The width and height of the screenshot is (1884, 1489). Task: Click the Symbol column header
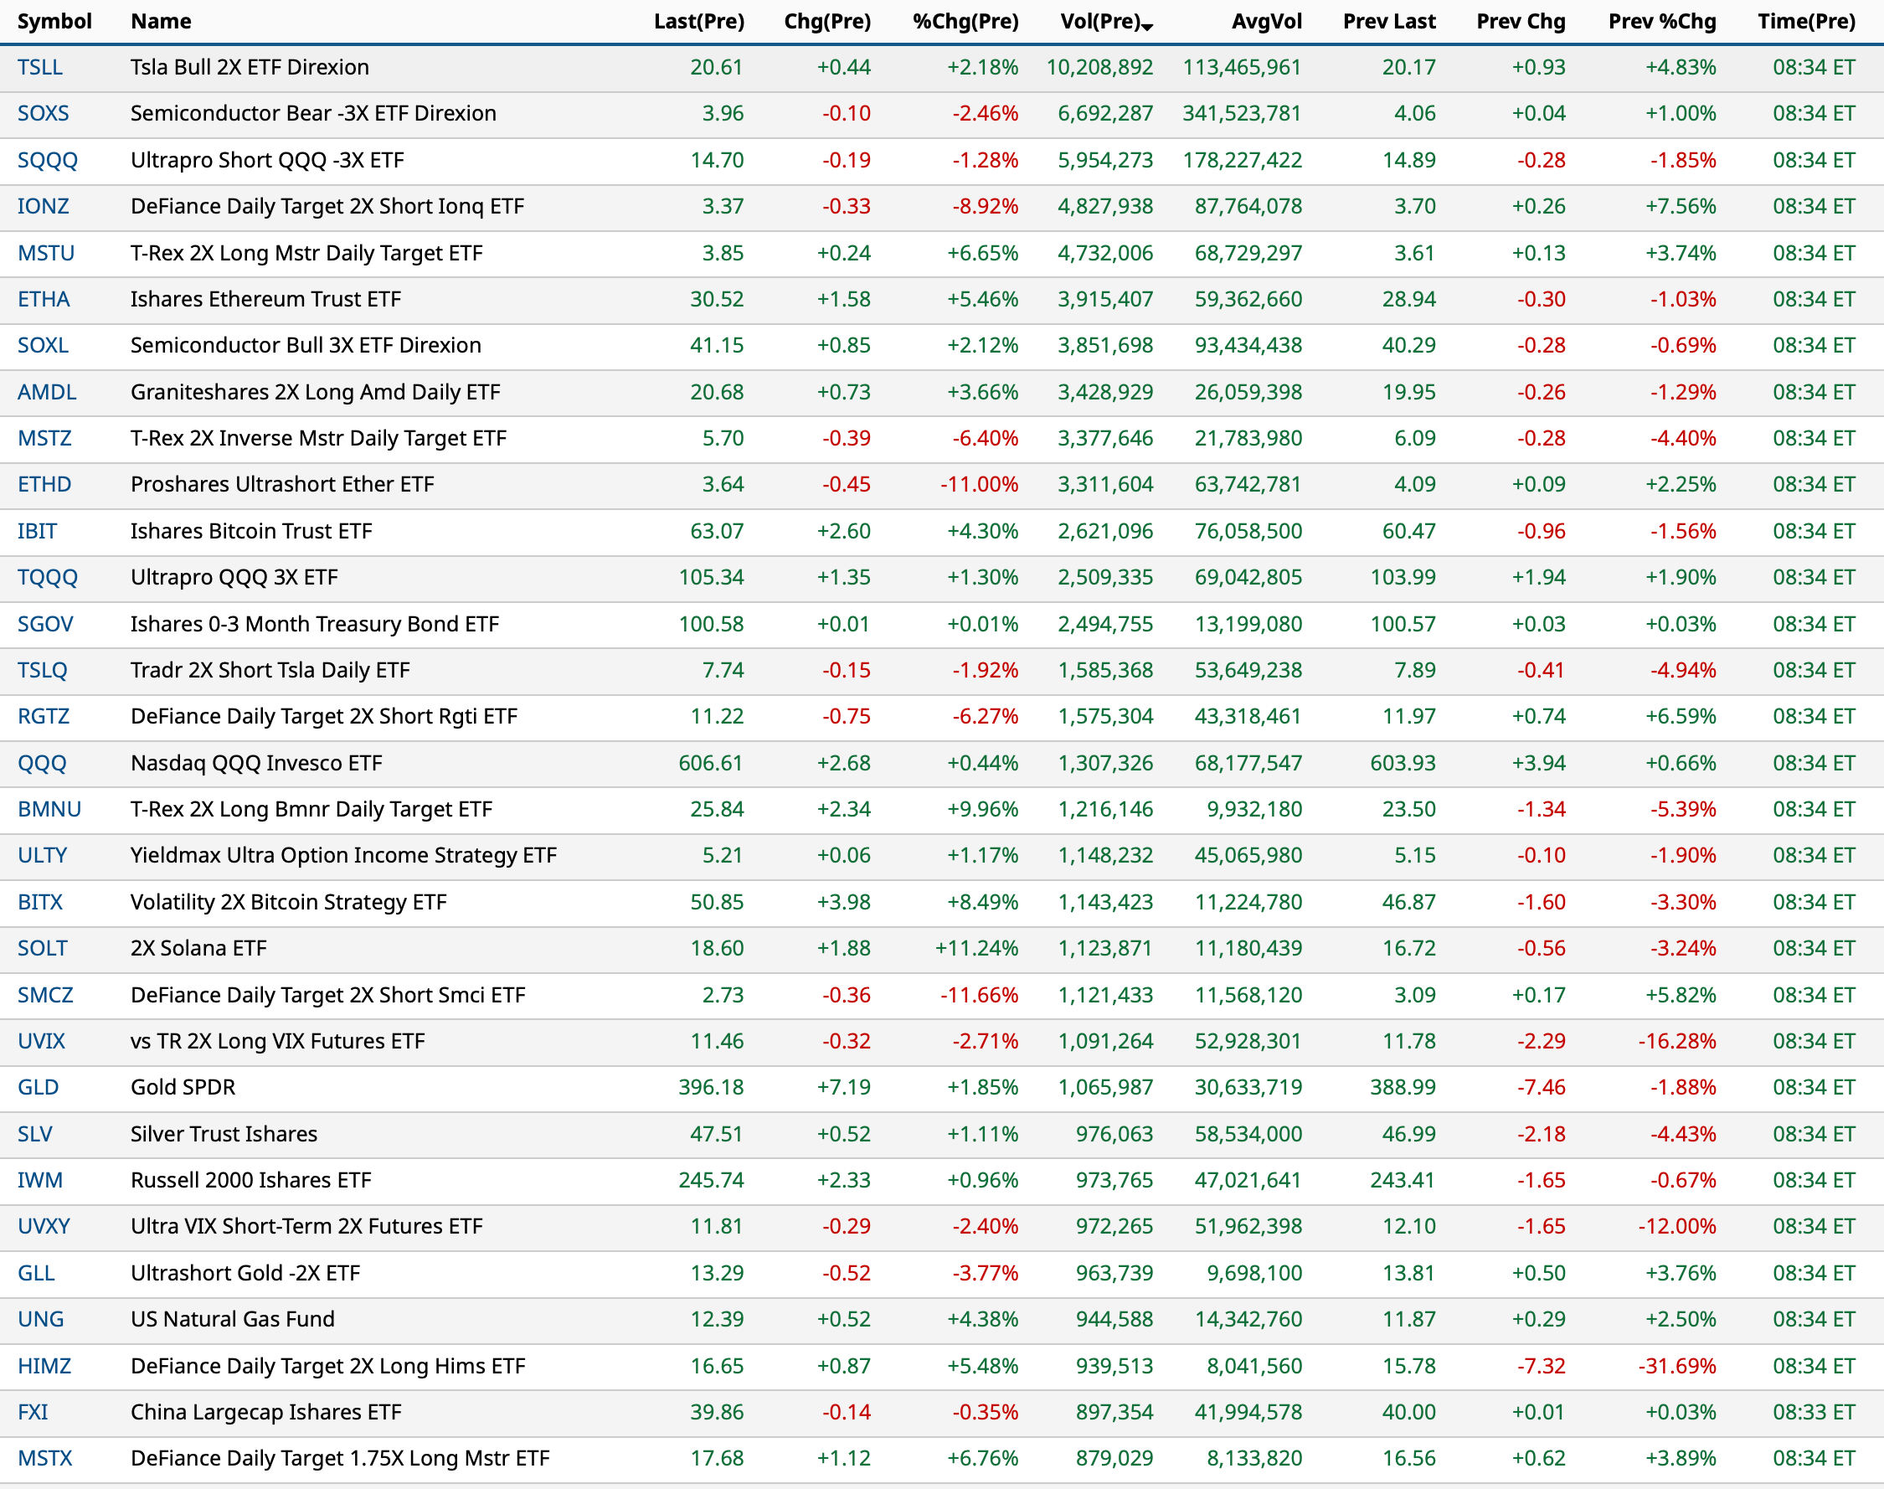click(54, 22)
